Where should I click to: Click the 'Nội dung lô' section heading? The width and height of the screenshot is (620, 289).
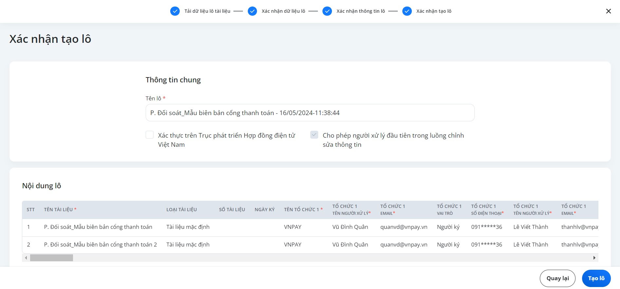tap(42, 186)
